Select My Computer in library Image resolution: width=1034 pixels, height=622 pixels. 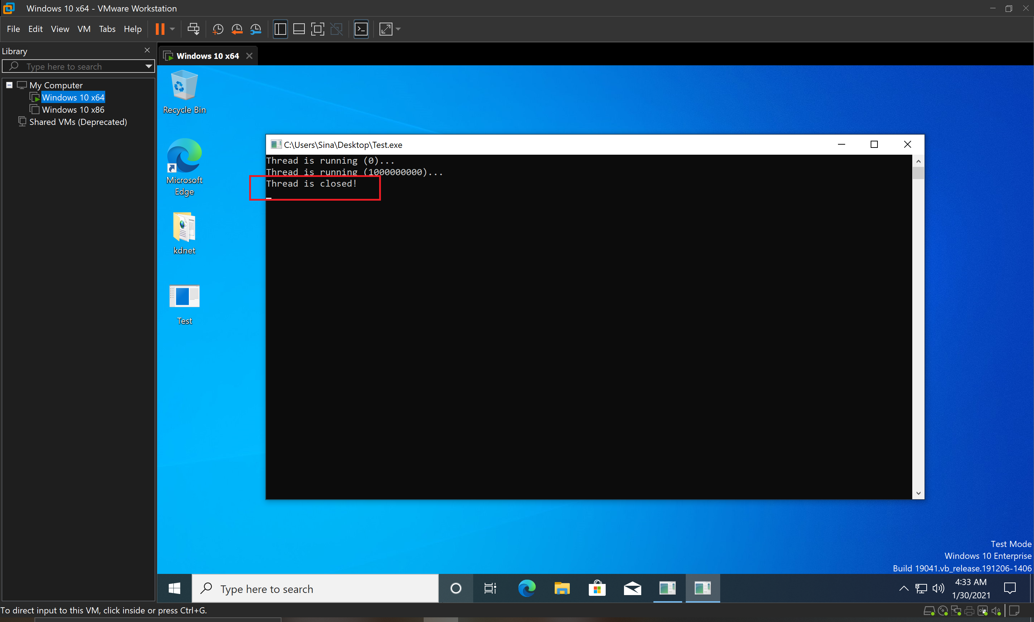click(x=56, y=85)
